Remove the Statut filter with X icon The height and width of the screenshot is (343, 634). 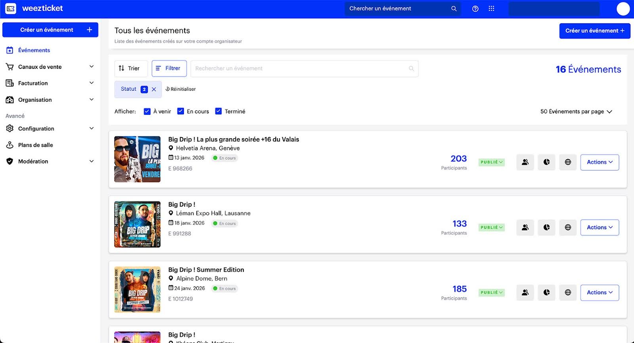[x=154, y=90]
